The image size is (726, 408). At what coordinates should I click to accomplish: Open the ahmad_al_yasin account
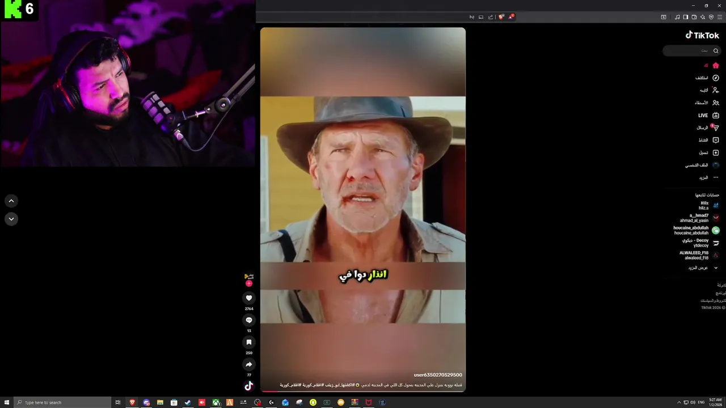[700, 218]
